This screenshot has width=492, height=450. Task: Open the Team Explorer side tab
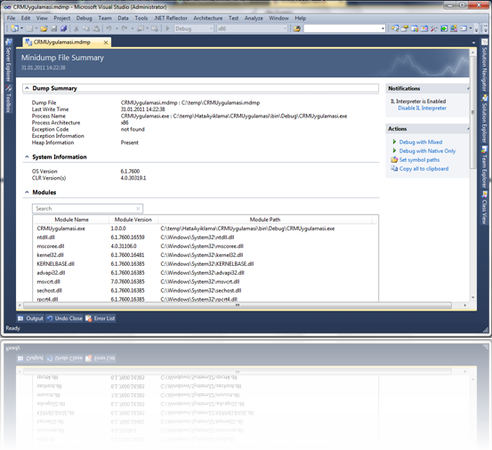(x=485, y=167)
